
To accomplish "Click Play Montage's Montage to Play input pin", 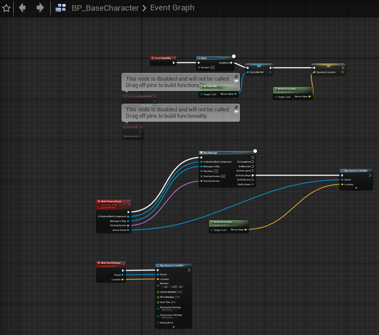I will (x=201, y=166).
